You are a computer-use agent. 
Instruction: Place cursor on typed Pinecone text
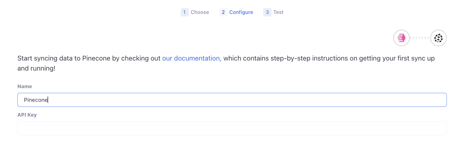[x=36, y=100]
